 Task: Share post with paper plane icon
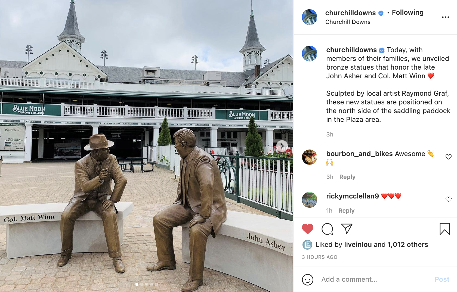point(347,229)
